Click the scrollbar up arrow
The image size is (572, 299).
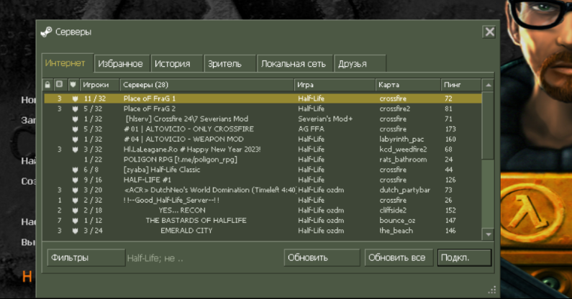[488, 85]
